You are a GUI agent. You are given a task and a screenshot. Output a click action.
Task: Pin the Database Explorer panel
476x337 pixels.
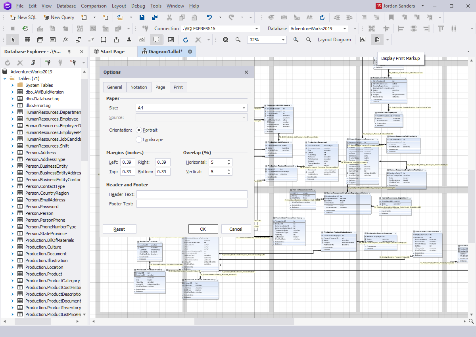click(69, 52)
